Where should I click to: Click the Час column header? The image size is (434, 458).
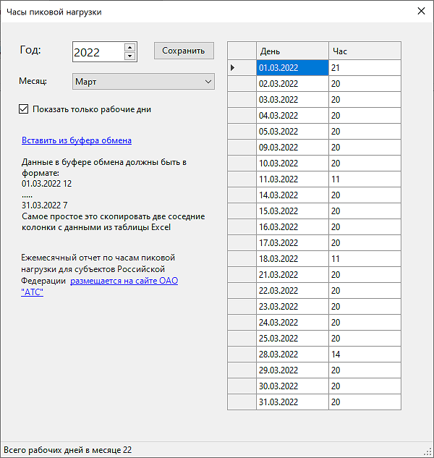(x=365, y=51)
